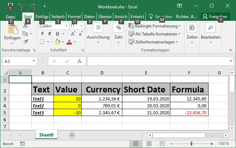Switch to the Daten ribbon tab
The width and height of the screenshot is (236, 148).
90,17
